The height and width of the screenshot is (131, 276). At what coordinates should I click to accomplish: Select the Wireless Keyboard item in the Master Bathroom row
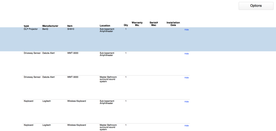point(76,125)
